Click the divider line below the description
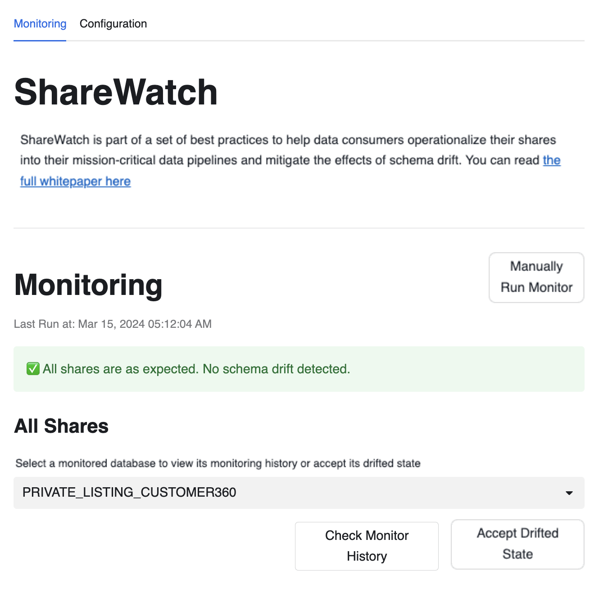Screen dimensions: 599x589 tap(299, 228)
